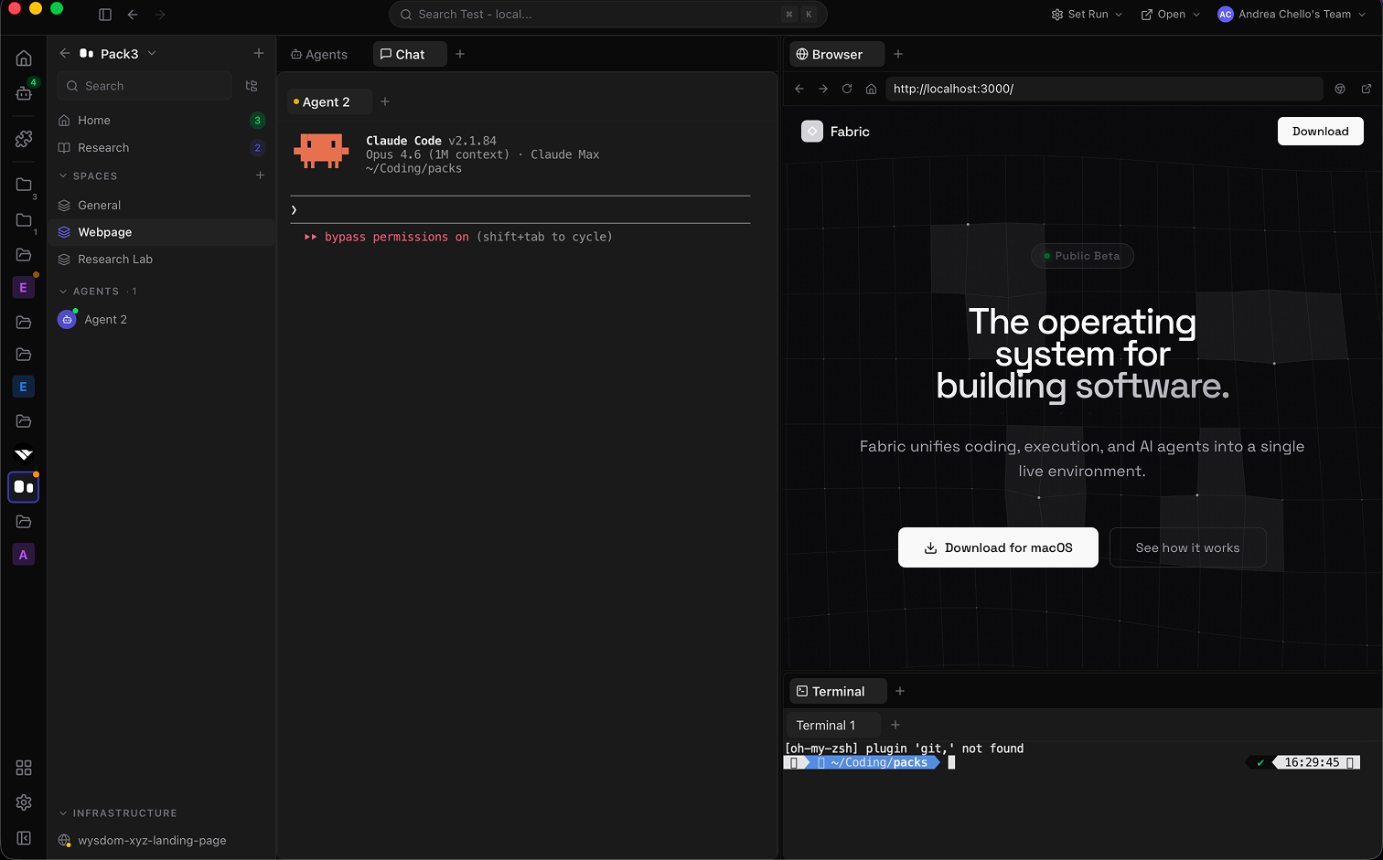Open Settings gear at the bottom rail
This screenshot has height=860, width=1383.
coord(23,802)
